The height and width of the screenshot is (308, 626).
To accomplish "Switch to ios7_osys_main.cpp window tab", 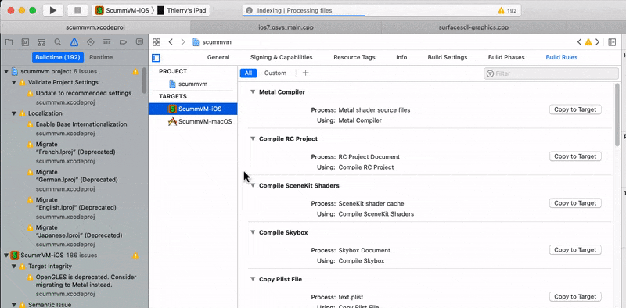I will click(286, 28).
